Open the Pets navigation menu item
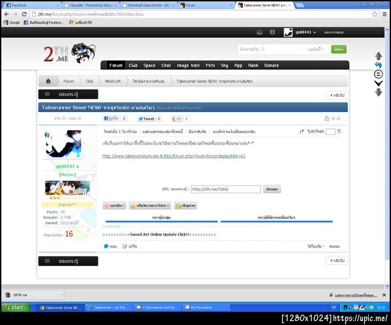Screen dimensions: 391x325 pos(210,65)
